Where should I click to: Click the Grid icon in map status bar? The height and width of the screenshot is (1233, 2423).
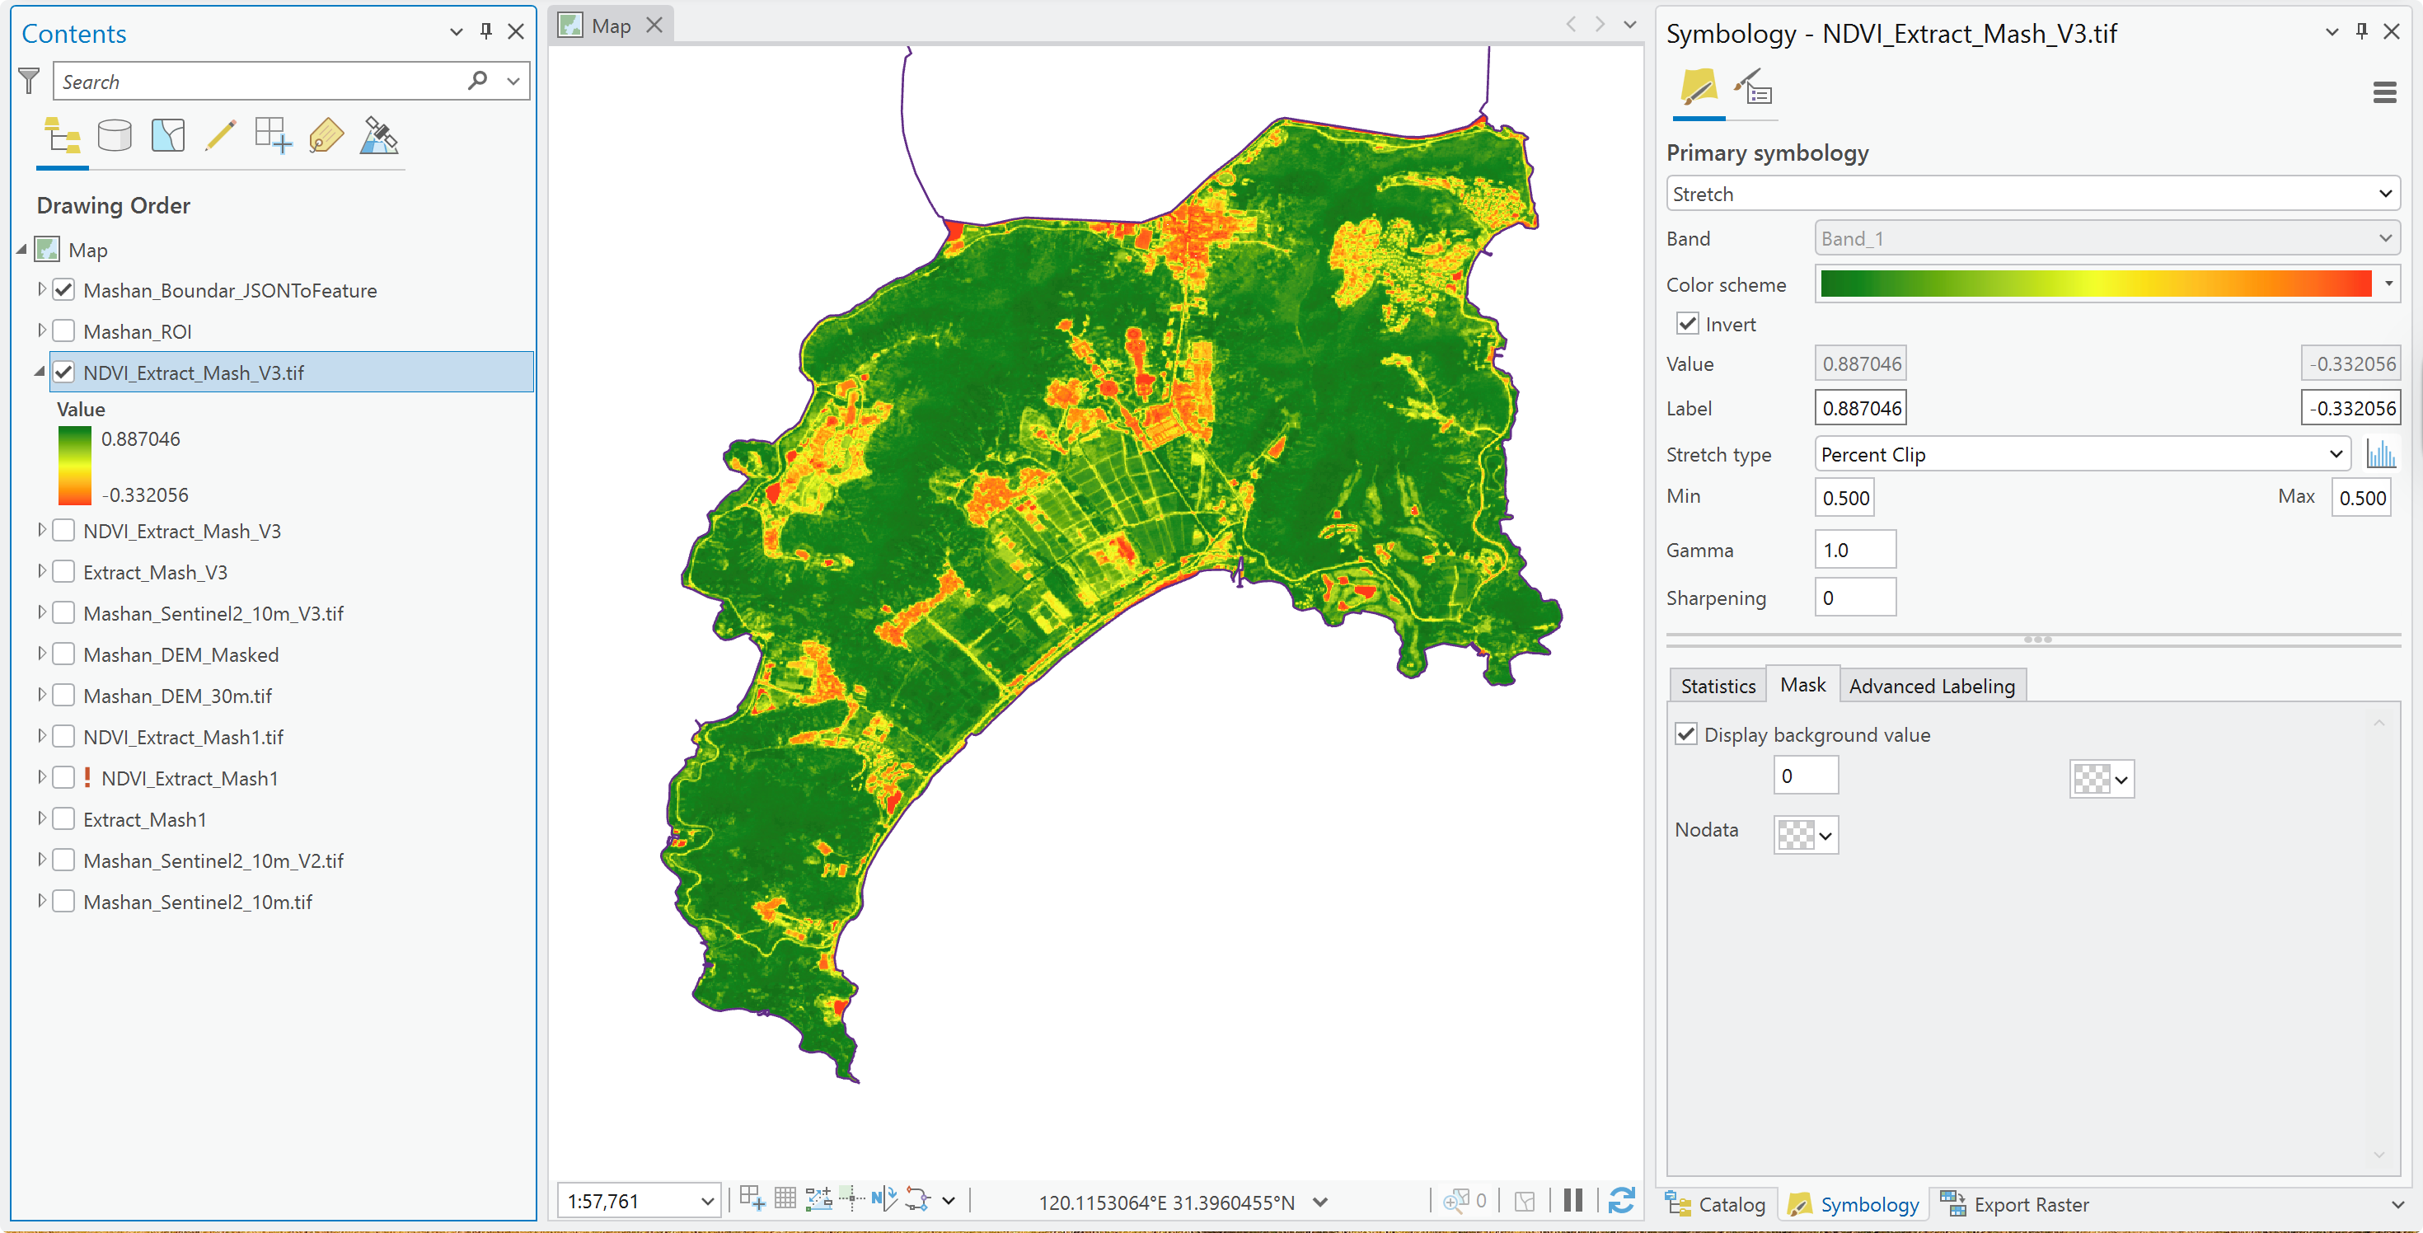pos(785,1199)
